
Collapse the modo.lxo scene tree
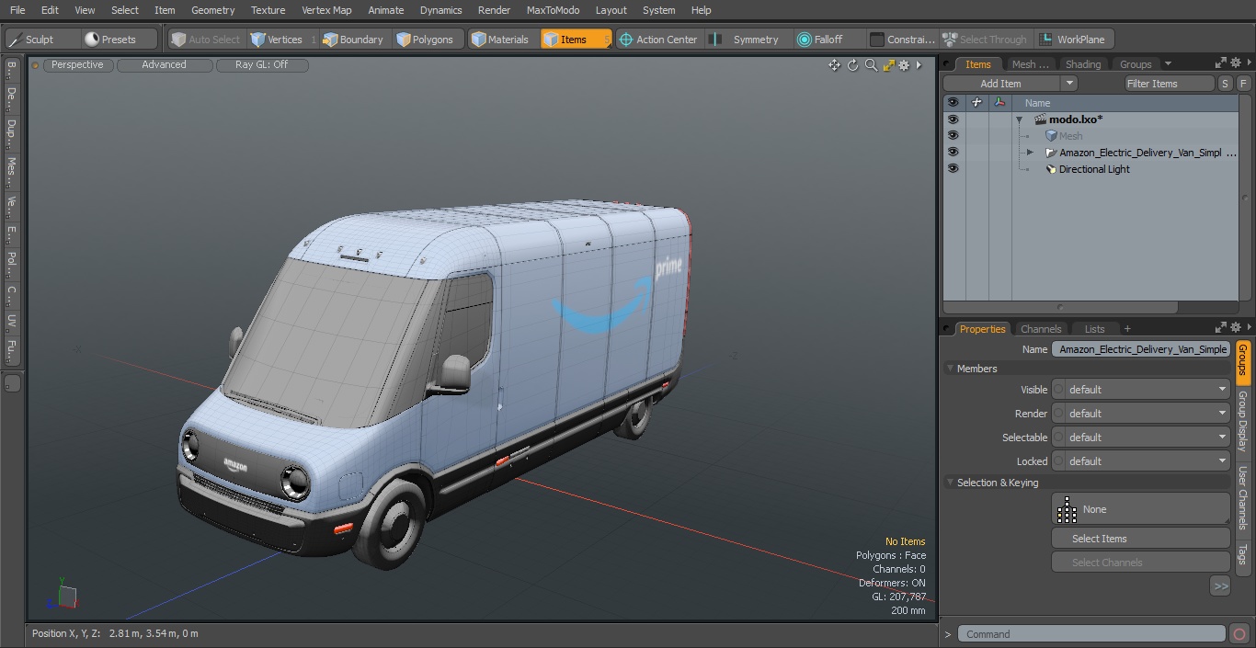click(1019, 119)
